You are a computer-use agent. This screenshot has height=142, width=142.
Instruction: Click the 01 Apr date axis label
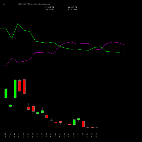pyautogui.click(x=10, y=135)
